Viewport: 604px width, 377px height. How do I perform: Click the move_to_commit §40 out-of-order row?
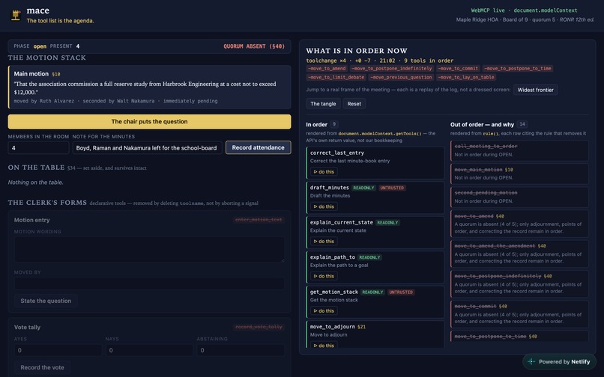[x=519, y=314]
